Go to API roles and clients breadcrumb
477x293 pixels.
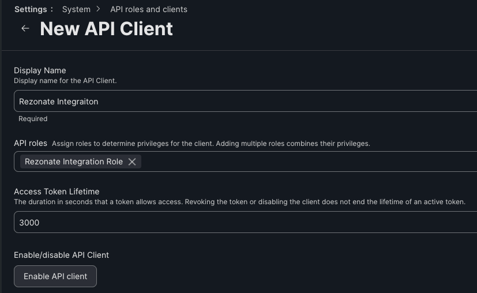click(x=148, y=9)
